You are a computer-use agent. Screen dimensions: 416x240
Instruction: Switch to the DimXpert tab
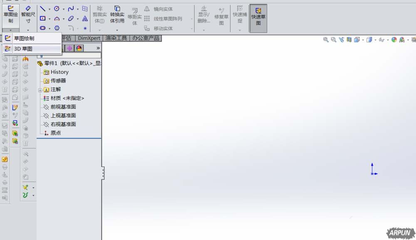[x=89, y=38]
